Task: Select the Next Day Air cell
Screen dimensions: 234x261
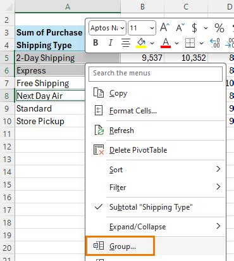Action: [50, 96]
